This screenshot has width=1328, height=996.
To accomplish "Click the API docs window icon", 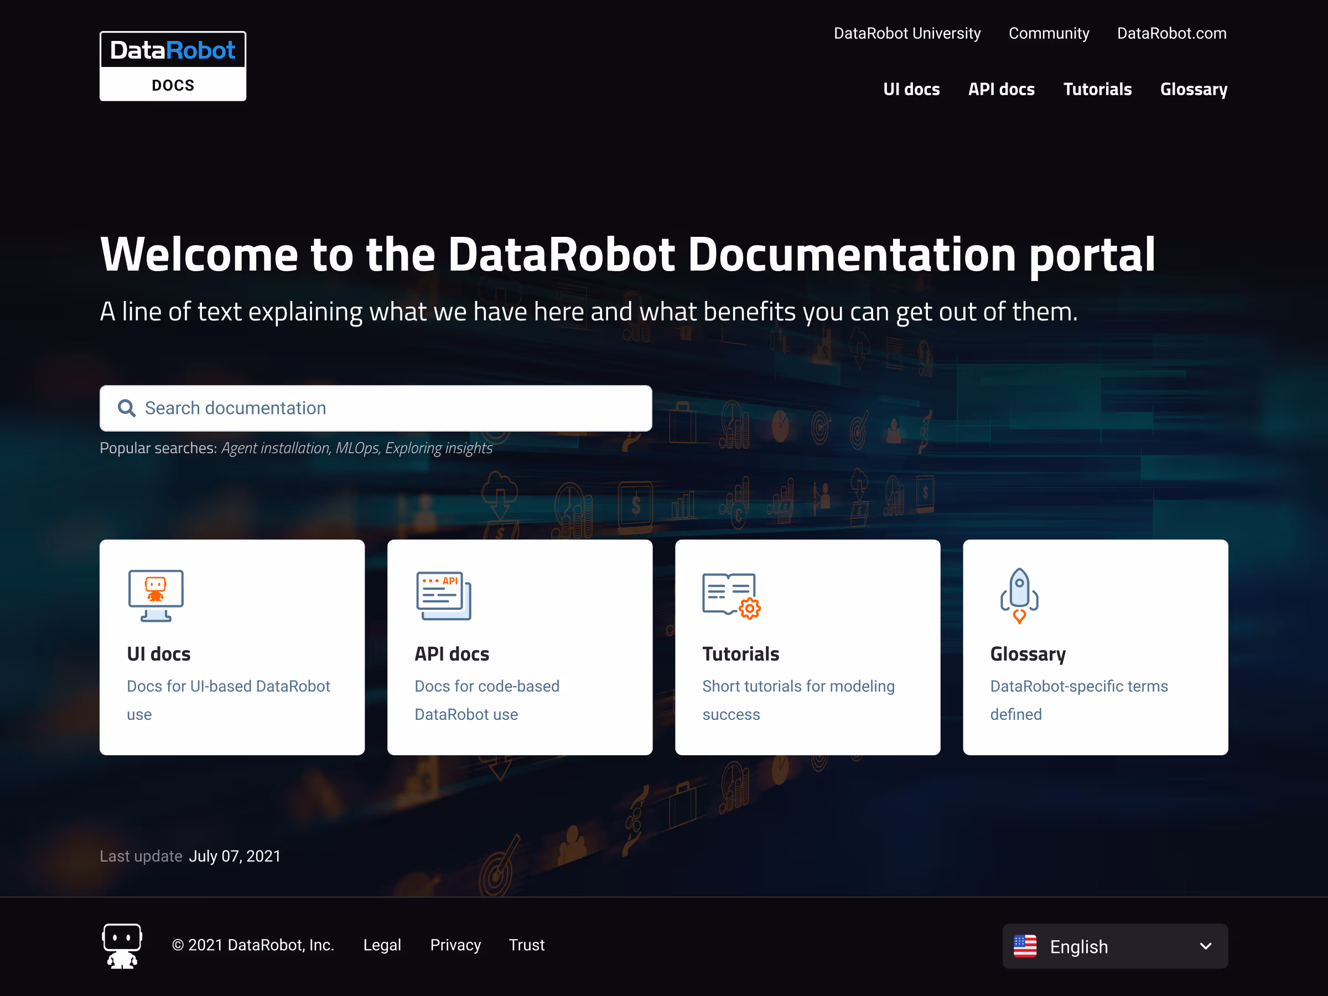I will pos(444,595).
